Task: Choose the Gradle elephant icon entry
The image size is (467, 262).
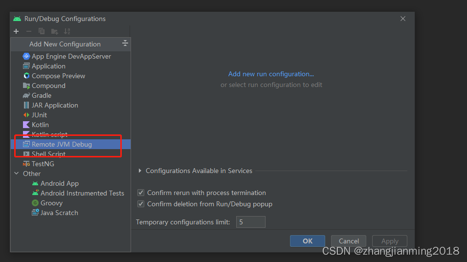Action: tap(26, 96)
